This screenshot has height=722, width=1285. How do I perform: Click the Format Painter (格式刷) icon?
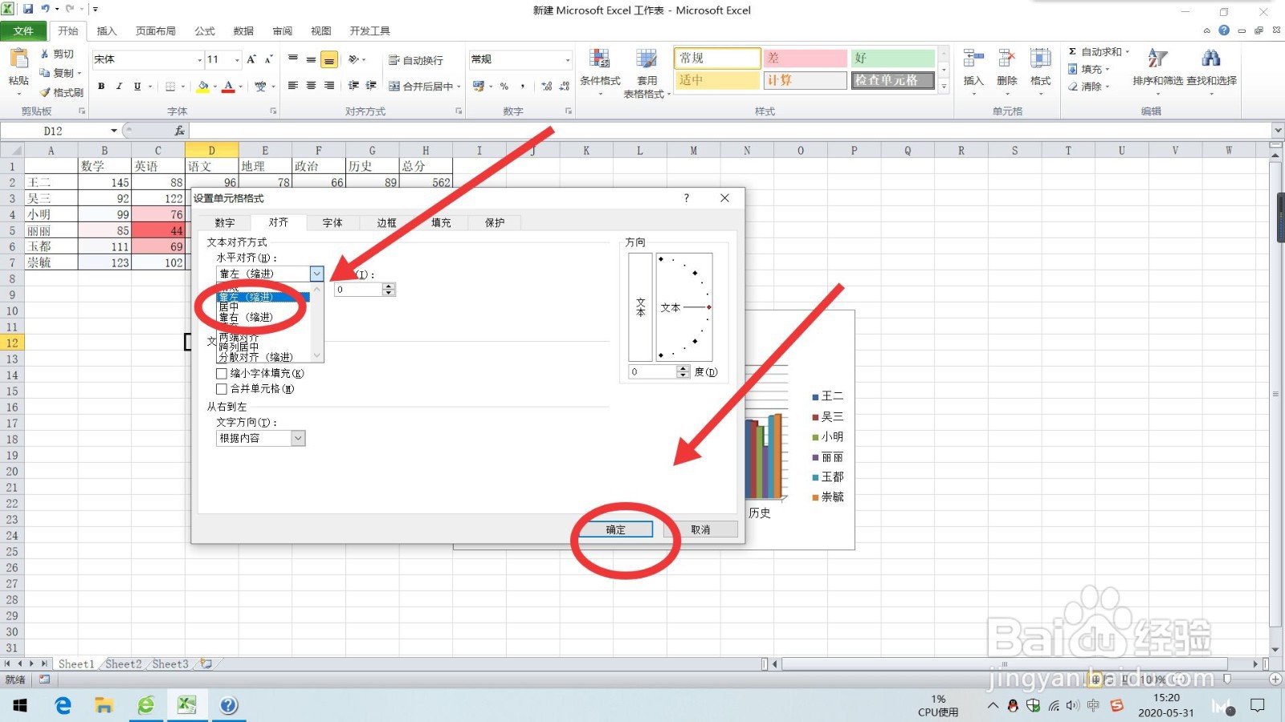coord(45,92)
